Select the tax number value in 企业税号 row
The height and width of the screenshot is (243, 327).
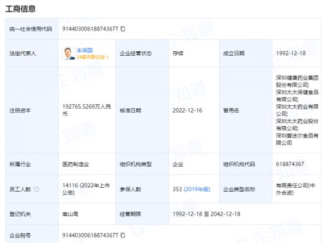90,235
